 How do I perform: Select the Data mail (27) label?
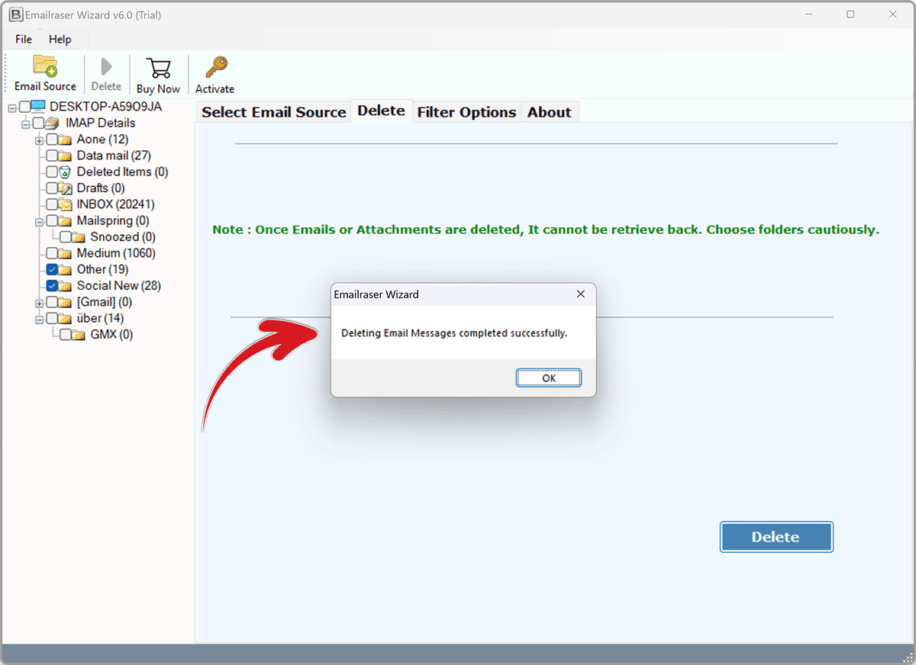[x=114, y=156]
